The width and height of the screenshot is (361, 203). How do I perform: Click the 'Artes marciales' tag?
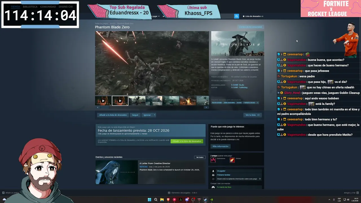coord(229,103)
